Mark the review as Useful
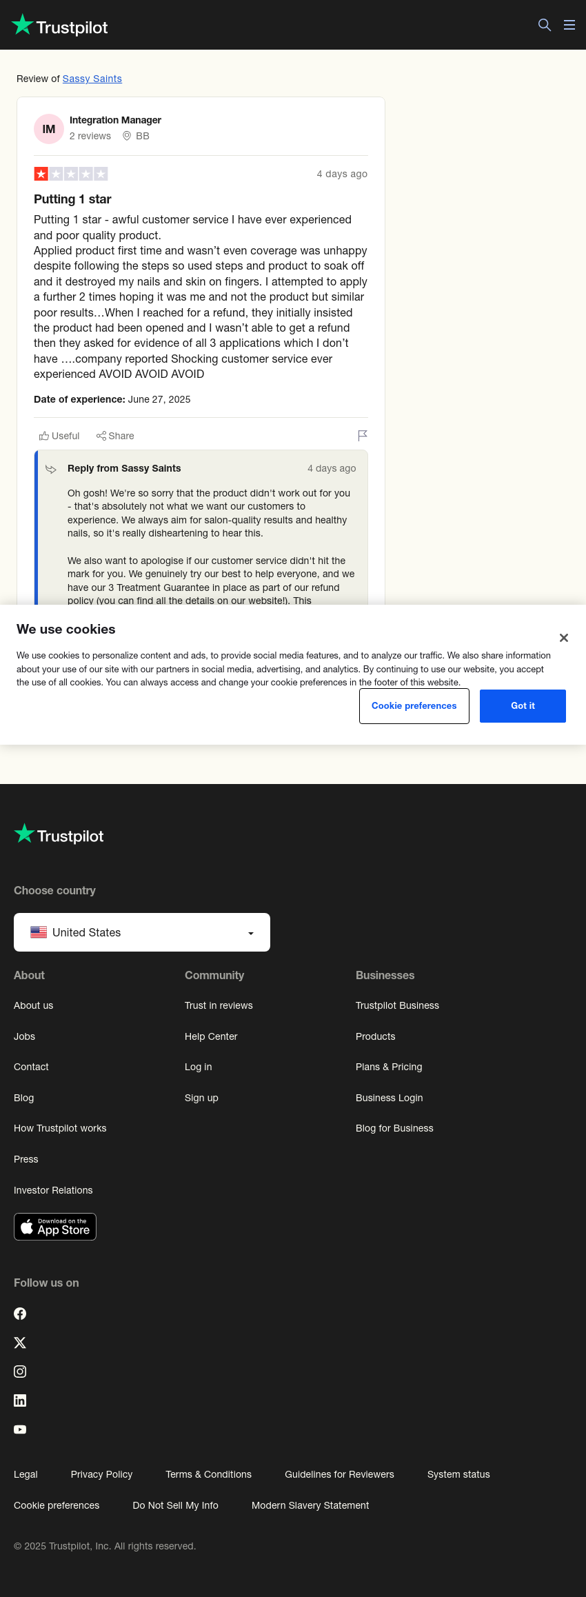 pyautogui.click(x=59, y=436)
